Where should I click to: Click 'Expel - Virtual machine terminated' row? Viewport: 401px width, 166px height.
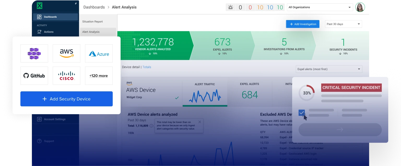301,143
